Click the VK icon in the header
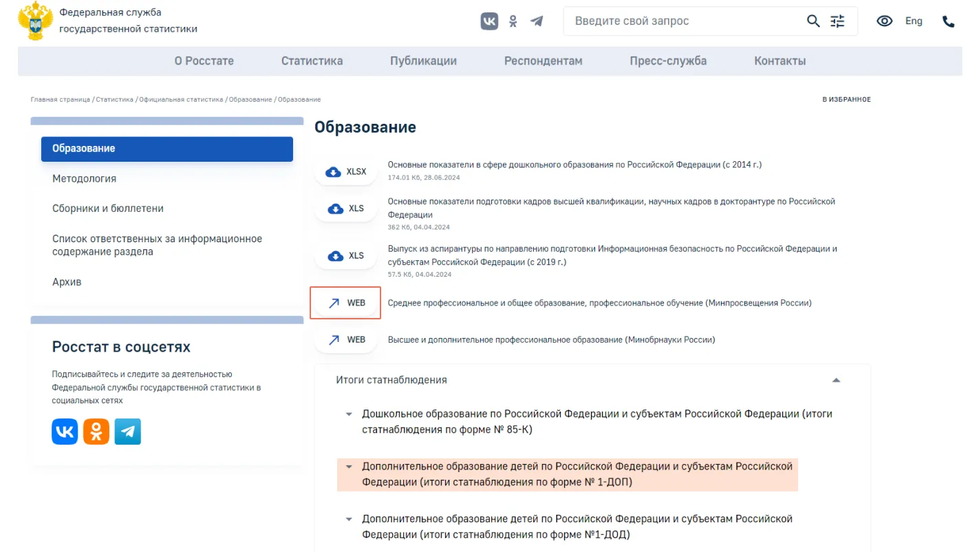977x552 pixels. [489, 21]
